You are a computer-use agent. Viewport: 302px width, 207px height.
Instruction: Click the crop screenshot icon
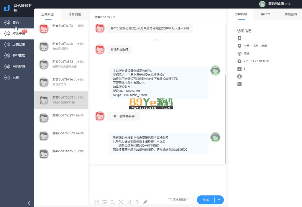pyautogui.click(x=170, y=200)
